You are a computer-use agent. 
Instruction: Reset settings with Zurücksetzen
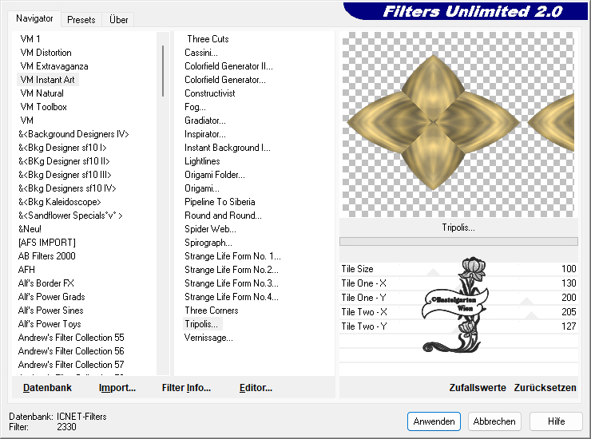pyautogui.click(x=545, y=388)
